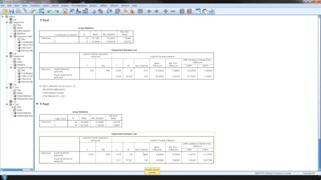Screen dimensions: 321x180
Task: Select the topmost Log item in outline
Action: point(13,19)
